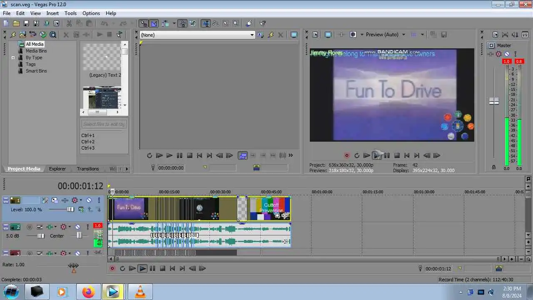This screenshot has width=533, height=300.
Task: Save the project with the floppy disk icon
Action: 26,24
